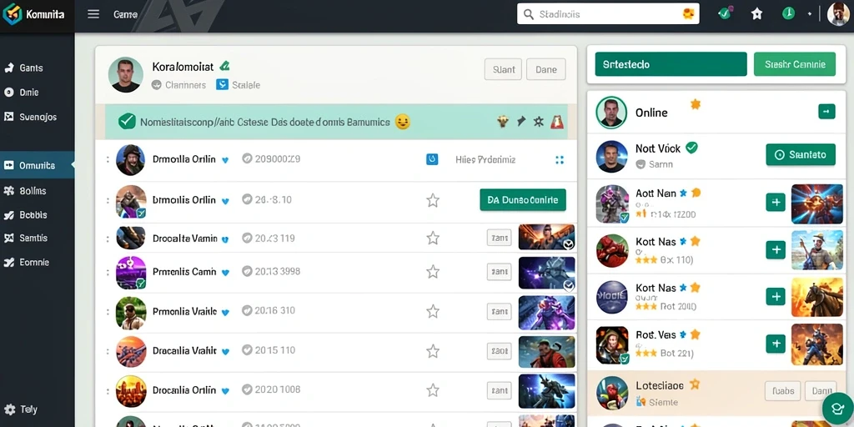Favorite the Drocalta Vamin row star
Image resolution: width=854 pixels, height=427 pixels.
(433, 238)
